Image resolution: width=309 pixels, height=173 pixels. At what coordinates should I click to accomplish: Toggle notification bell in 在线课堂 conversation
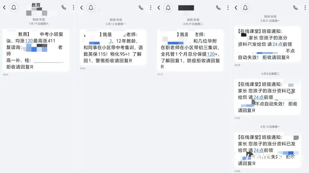tap(245, 8)
